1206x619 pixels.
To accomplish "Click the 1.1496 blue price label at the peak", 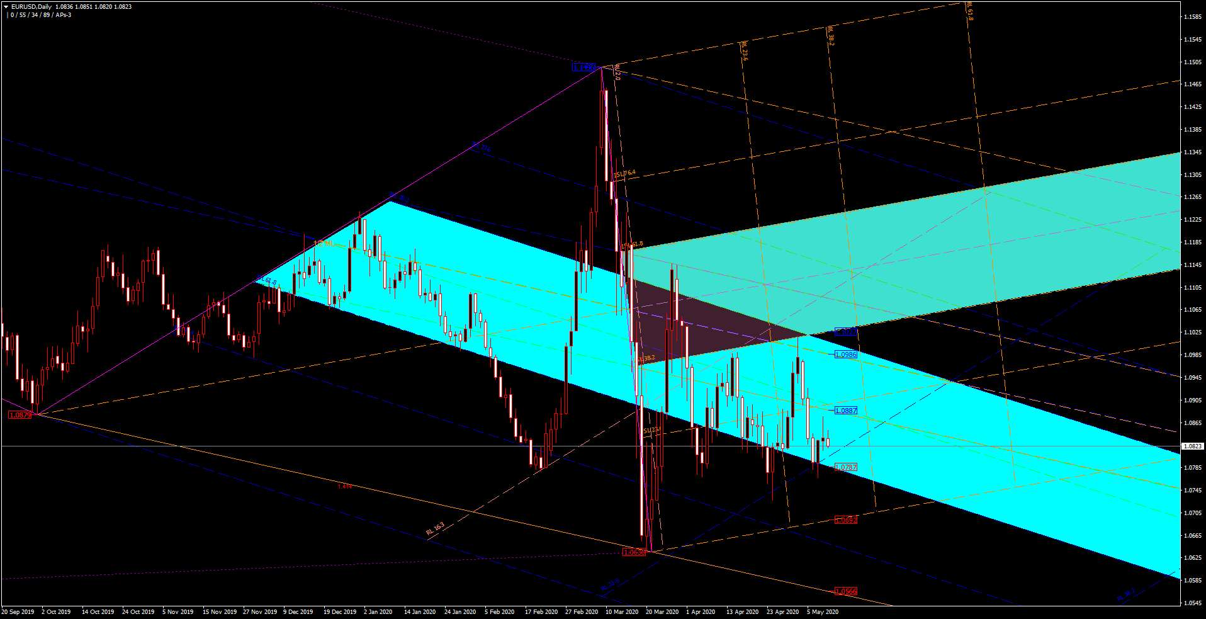I will click(x=583, y=67).
